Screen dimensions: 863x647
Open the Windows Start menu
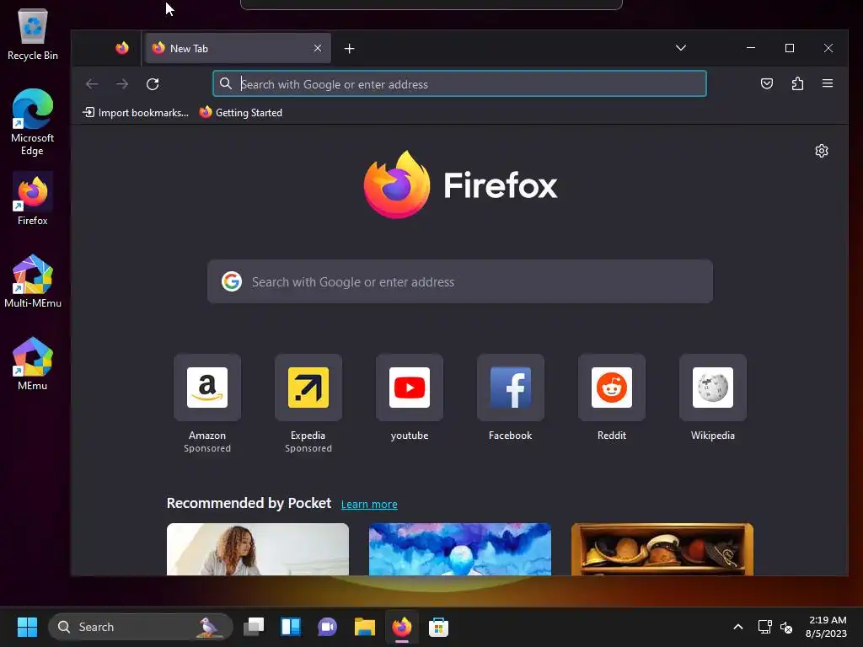click(x=27, y=627)
